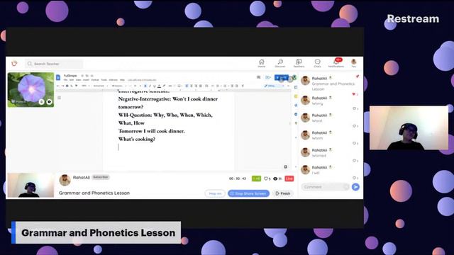Click into the Search Teacher field
Image resolution: width=454 pixels, height=255 pixels.
point(54,64)
